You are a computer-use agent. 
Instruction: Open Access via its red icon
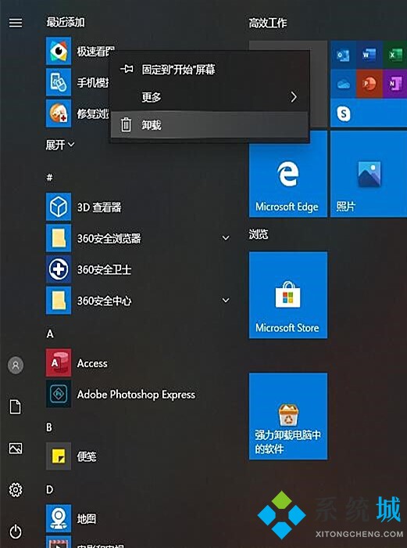59,362
